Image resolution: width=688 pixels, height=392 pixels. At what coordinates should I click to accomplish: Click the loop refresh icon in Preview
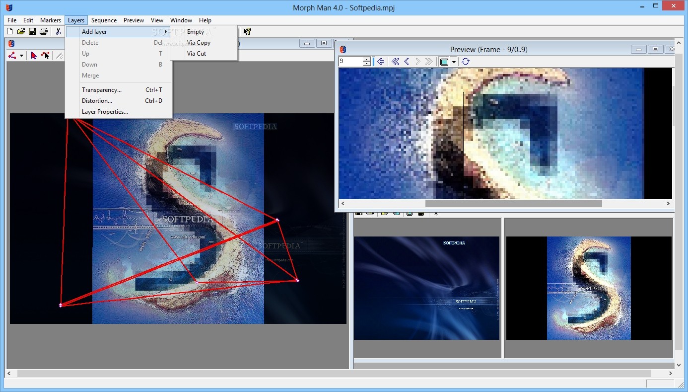[465, 62]
